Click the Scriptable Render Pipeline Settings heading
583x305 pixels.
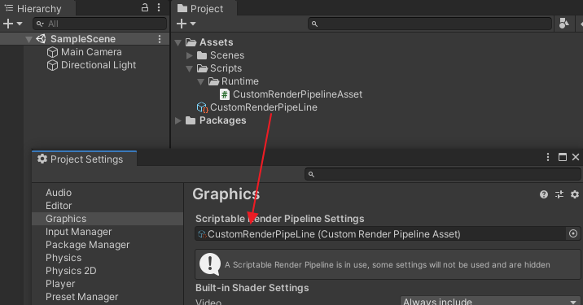279,219
